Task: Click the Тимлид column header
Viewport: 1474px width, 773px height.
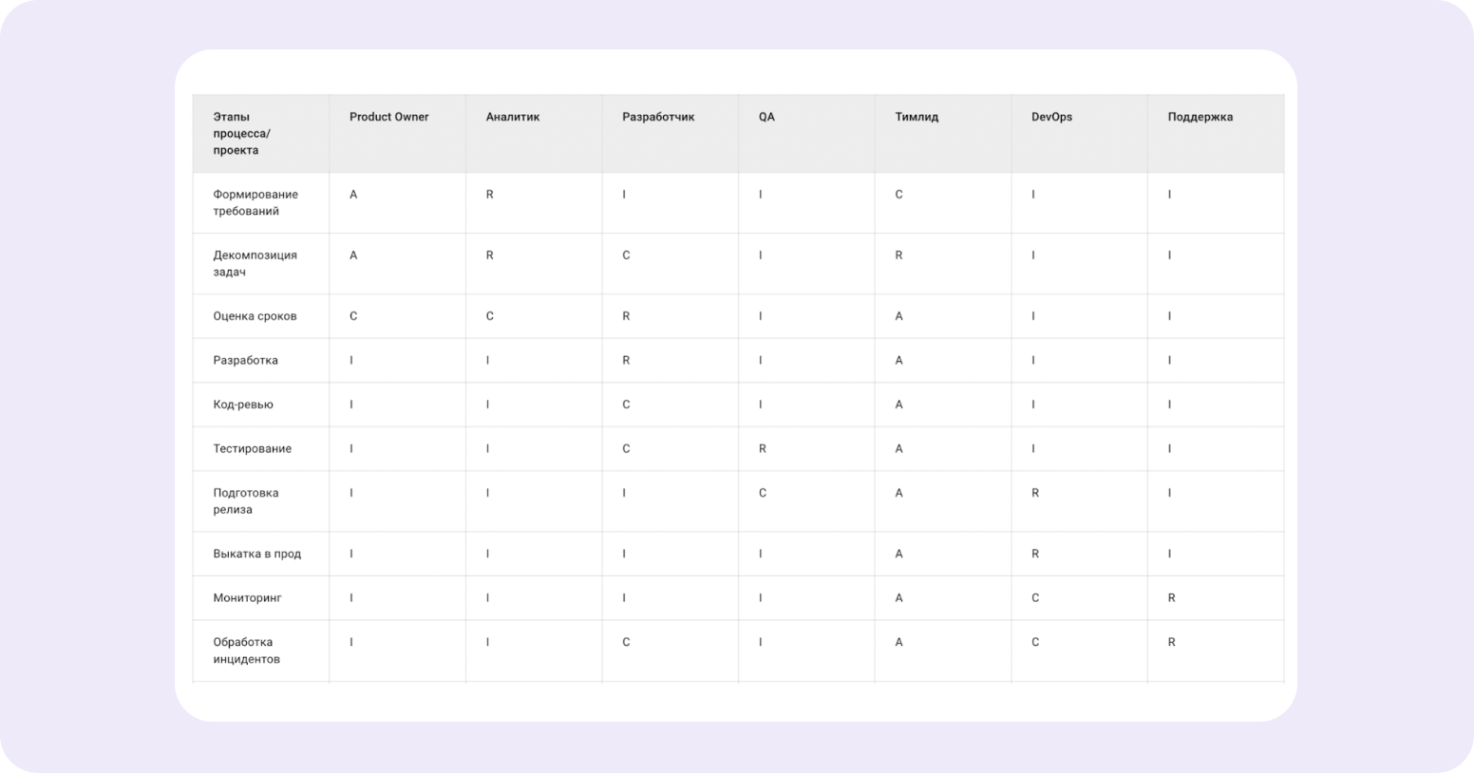Action: [917, 117]
